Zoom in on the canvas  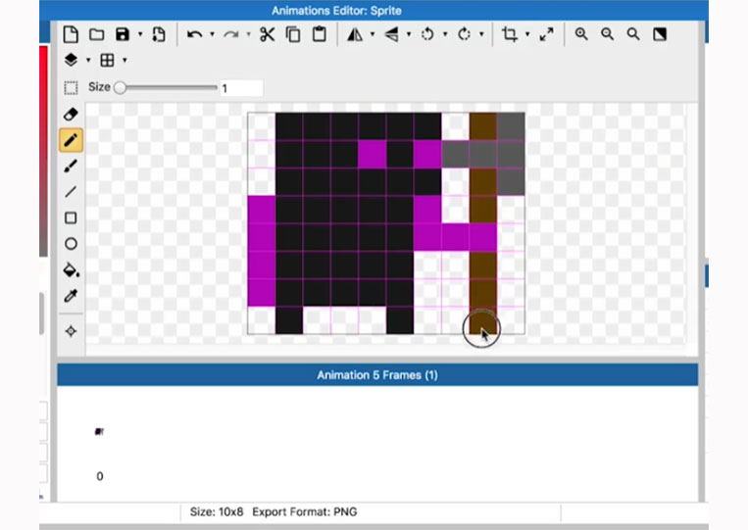pos(581,34)
